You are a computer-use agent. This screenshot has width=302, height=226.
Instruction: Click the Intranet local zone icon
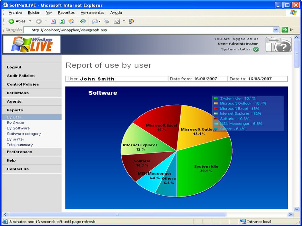(x=243, y=221)
